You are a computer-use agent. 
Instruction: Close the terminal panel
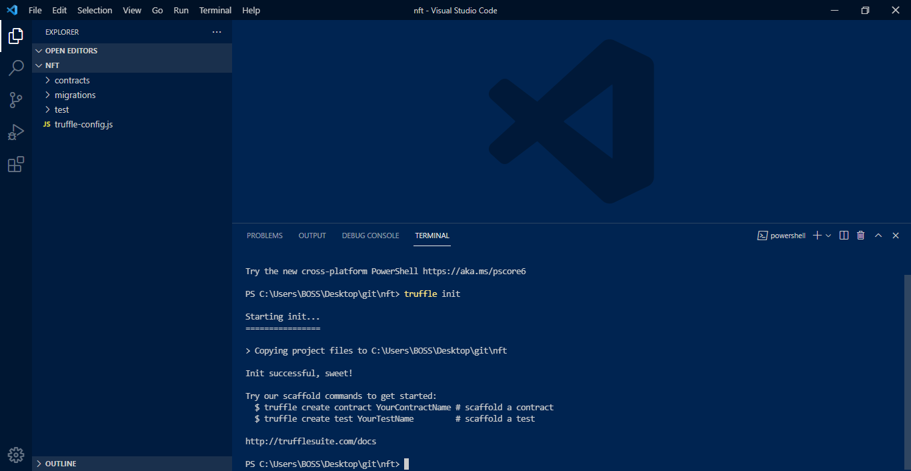coord(896,235)
